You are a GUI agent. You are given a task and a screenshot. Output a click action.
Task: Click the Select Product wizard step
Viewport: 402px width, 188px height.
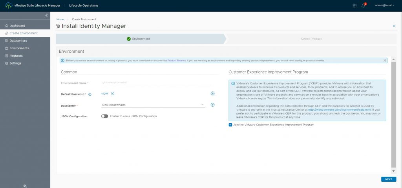tap(311, 39)
